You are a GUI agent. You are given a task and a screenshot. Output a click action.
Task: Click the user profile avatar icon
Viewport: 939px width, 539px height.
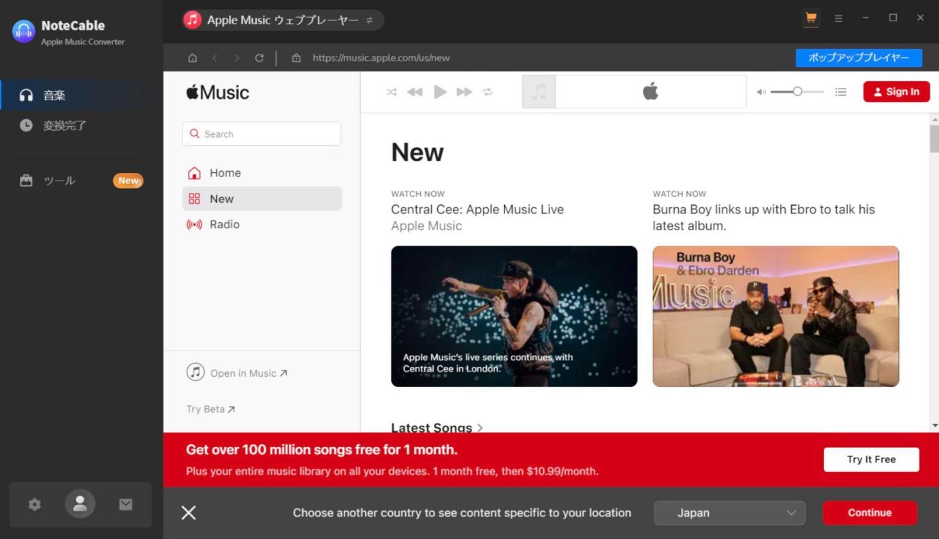[80, 504]
